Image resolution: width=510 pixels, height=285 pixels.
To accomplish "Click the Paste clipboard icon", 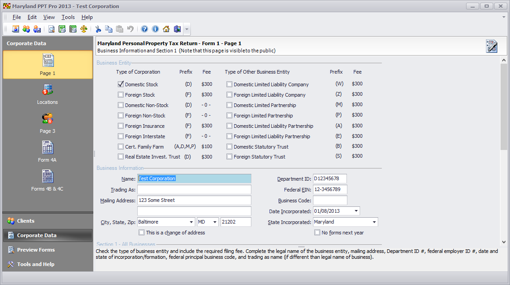I will tap(120, 29).
